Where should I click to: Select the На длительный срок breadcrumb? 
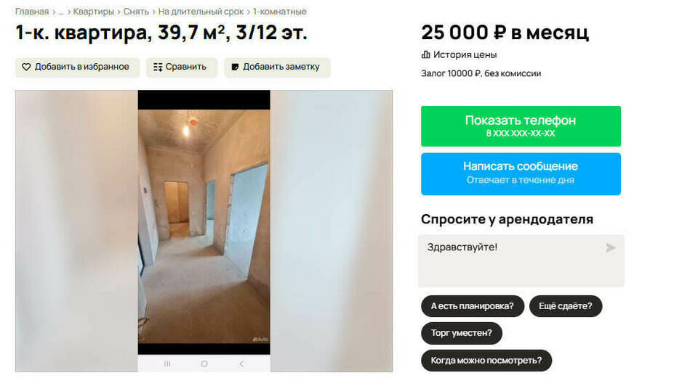click(201, 12)
